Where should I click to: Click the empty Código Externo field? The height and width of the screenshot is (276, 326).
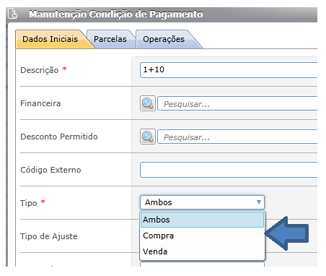click(229, 170)
